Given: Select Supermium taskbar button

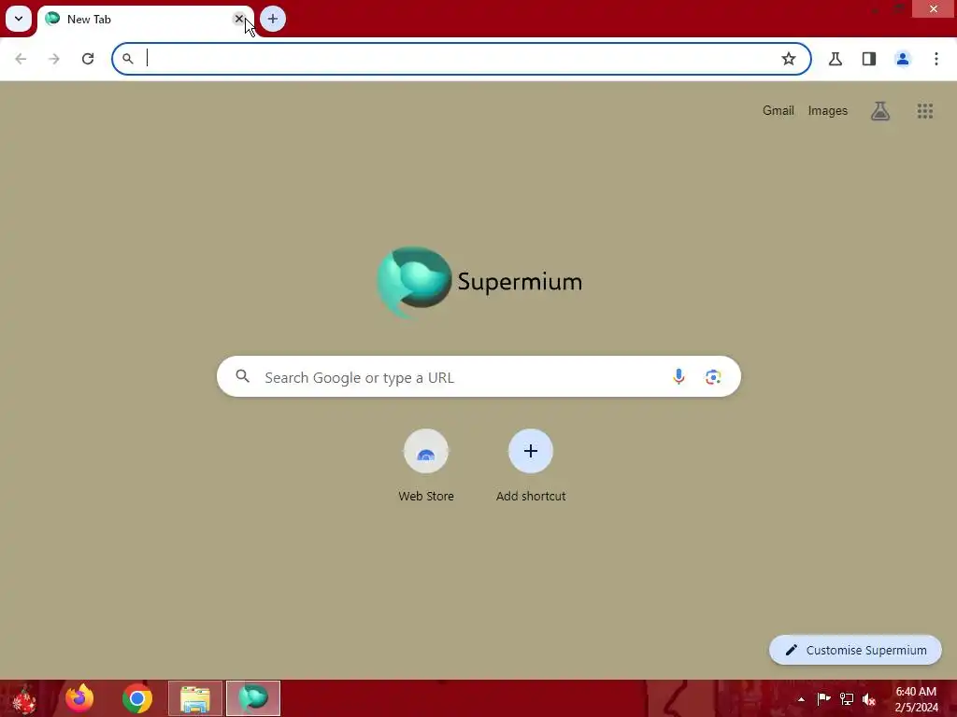Looking at the screenshot, I should coord(253,698).
